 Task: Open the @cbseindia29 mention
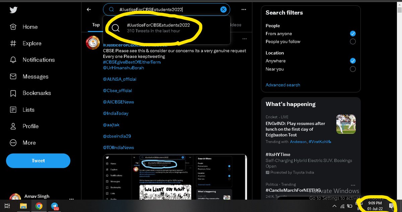click(x=117, y=136)
